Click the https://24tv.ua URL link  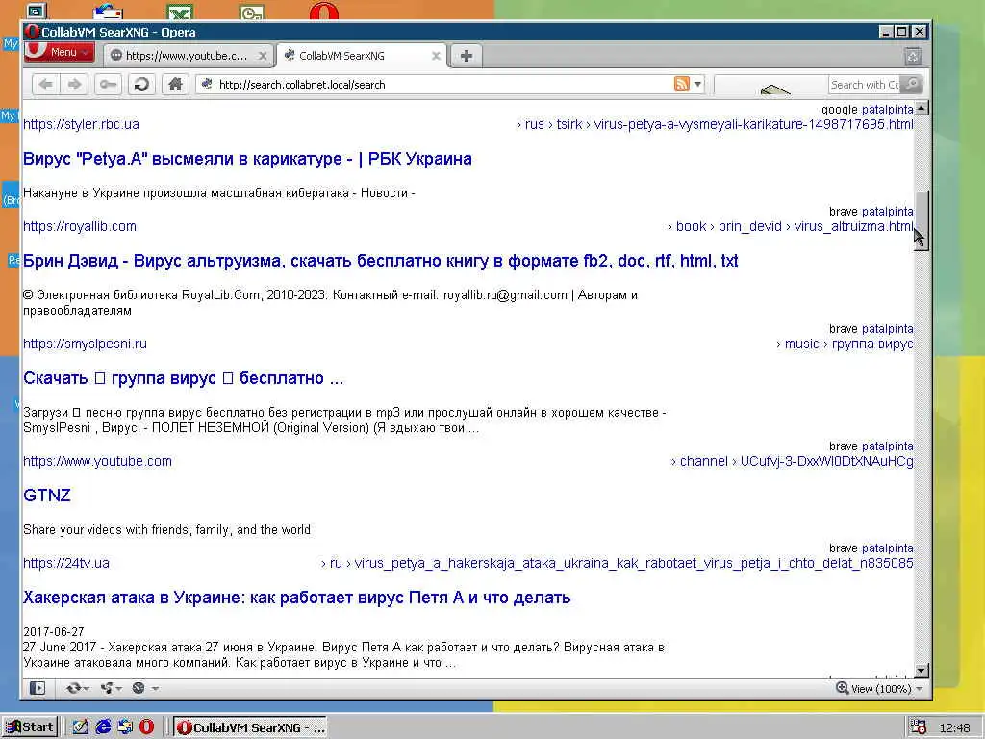coord(66,563)
